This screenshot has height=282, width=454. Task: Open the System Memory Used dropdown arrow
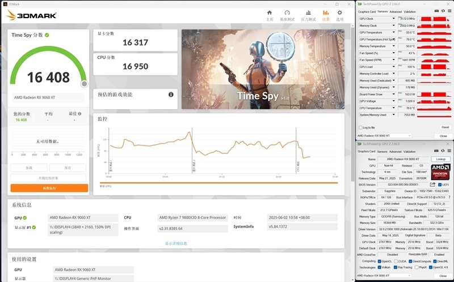[393, 115]
